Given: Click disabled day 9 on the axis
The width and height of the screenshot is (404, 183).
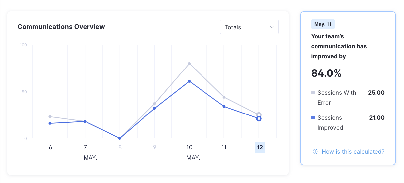Looking at the screenshot, I should [154, 147].
